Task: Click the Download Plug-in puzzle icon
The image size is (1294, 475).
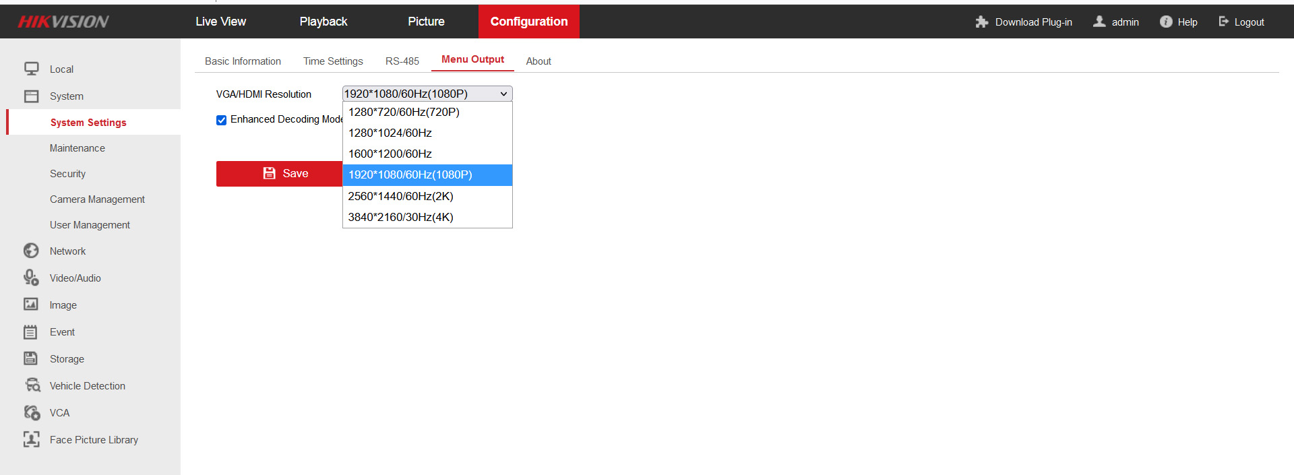Action: pos(981,22)
